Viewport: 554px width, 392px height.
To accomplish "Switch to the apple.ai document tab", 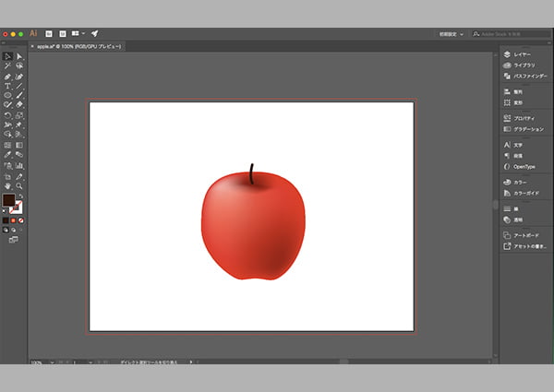I will pyautogui.click(x=76, y=45).
